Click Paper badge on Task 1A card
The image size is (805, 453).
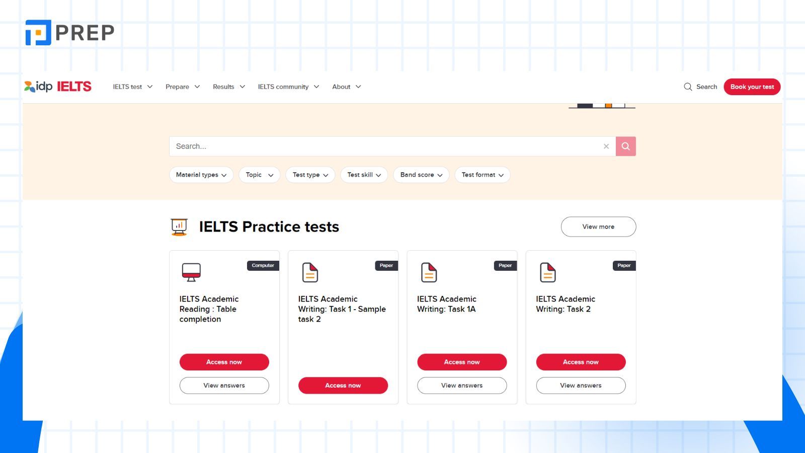[505, 265]
